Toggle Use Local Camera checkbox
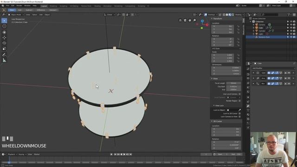This screenshot has height=167, width=297. (239, 94)
